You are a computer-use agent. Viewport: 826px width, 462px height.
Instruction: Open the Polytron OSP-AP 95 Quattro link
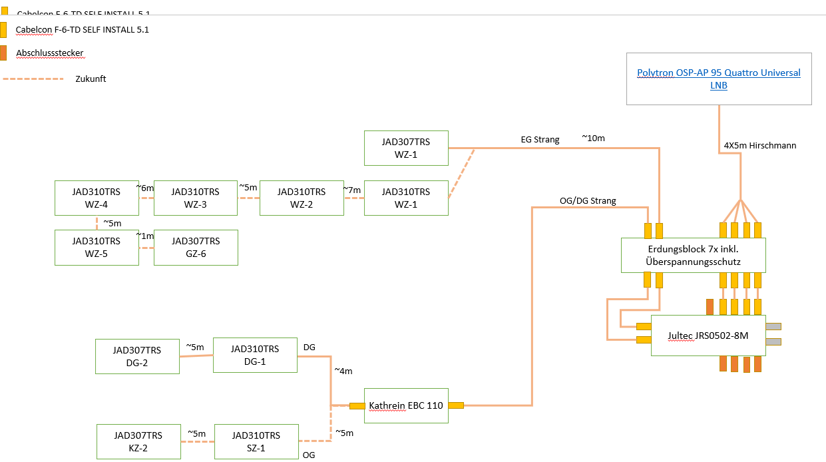point(718,73)
